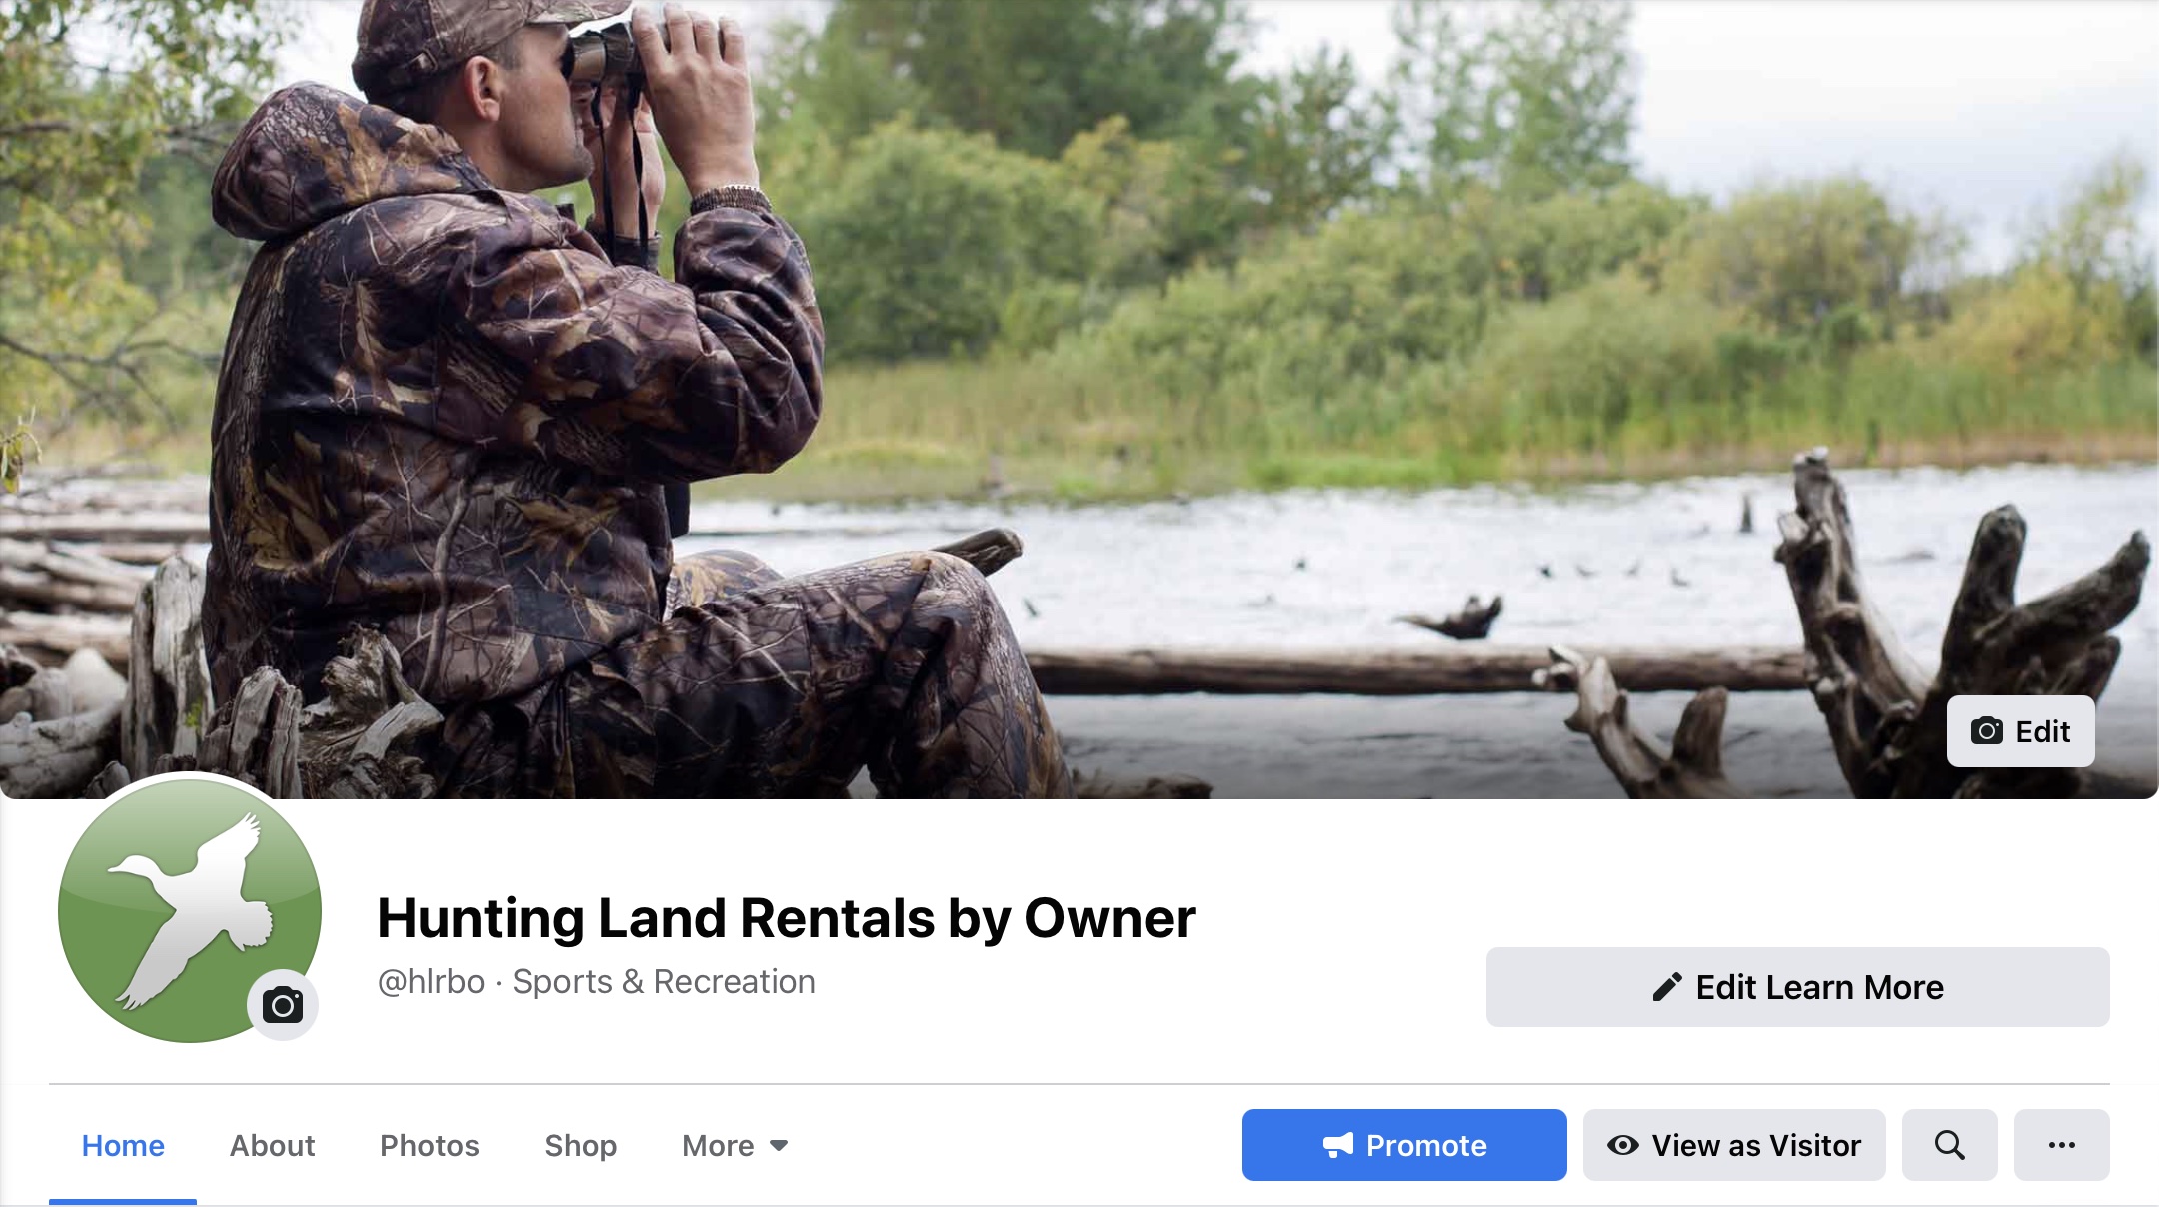Screen dimensions: 2159x1207
Task: Click the green duck profile picture
Action: tap(190, 910)
